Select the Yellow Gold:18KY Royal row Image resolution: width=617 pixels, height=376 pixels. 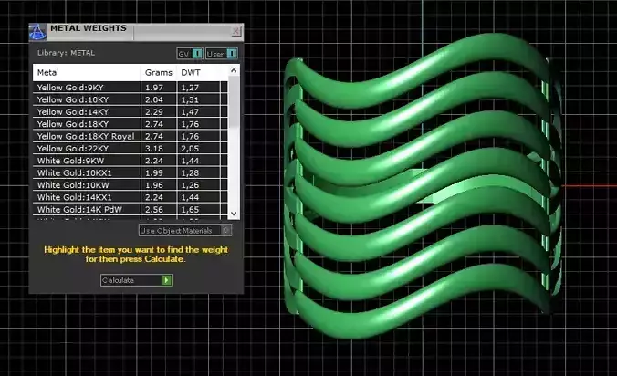130,136
